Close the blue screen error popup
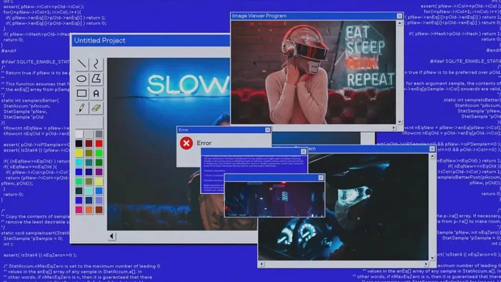This screenshot has width=501, height=282. coord(303,151)
